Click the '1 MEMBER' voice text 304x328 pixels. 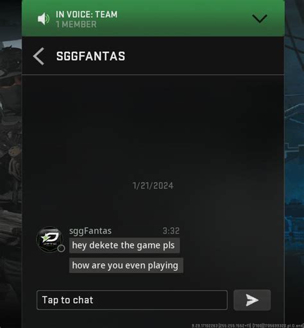pyautogui.click(x=76, y=24)
